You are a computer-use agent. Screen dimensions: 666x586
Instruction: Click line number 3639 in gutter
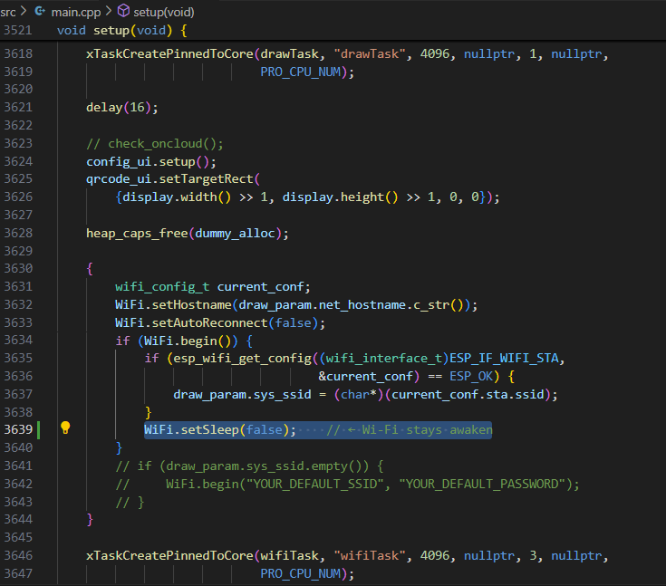point(18,429)
